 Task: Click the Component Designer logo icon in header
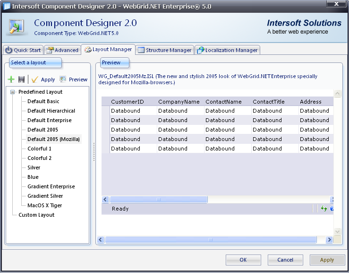[17, 27]
